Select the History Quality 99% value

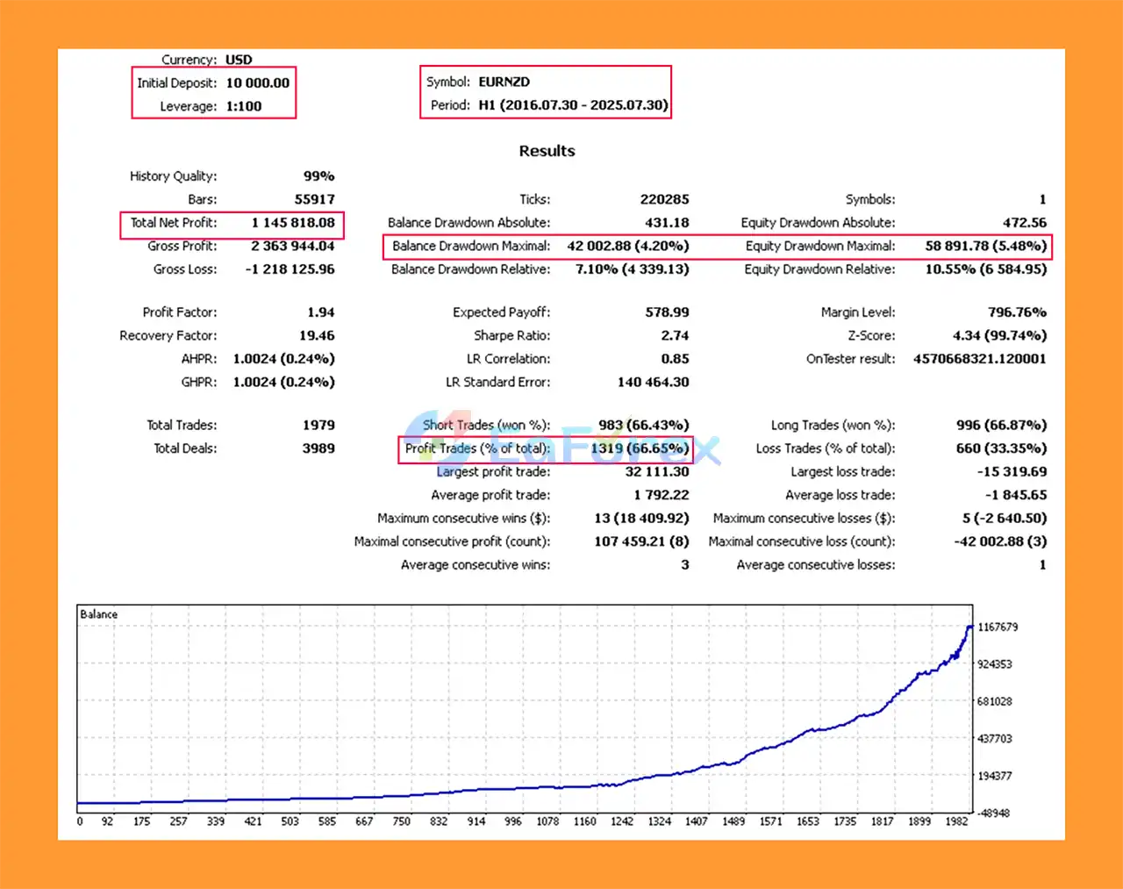point(318,176)
